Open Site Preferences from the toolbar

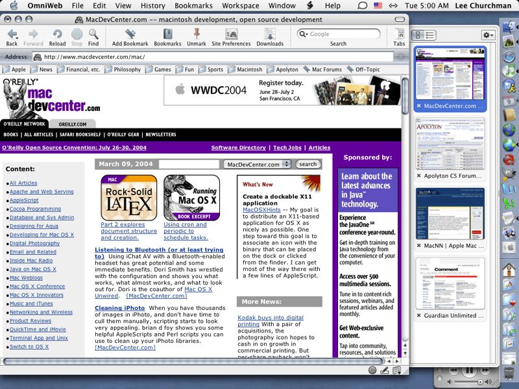click(x=231, y=35)
